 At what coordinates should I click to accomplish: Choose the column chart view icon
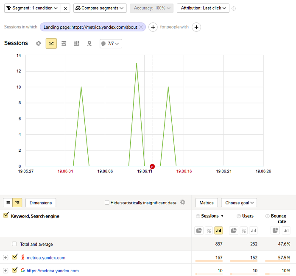(77, 43)
